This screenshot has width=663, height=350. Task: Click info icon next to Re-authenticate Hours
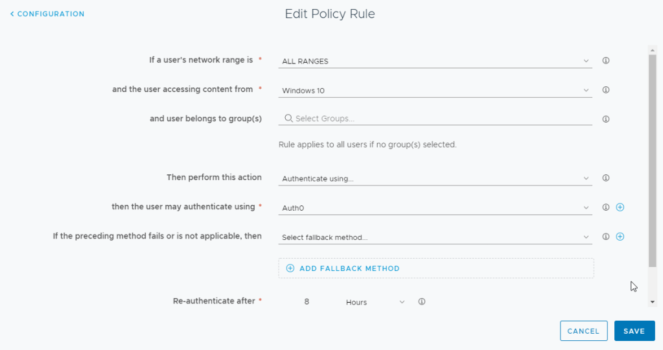(421, 302)
